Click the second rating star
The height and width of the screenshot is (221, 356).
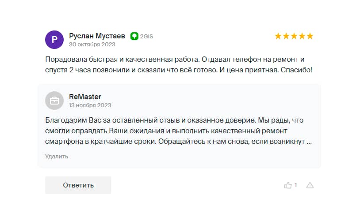[286, 36]
